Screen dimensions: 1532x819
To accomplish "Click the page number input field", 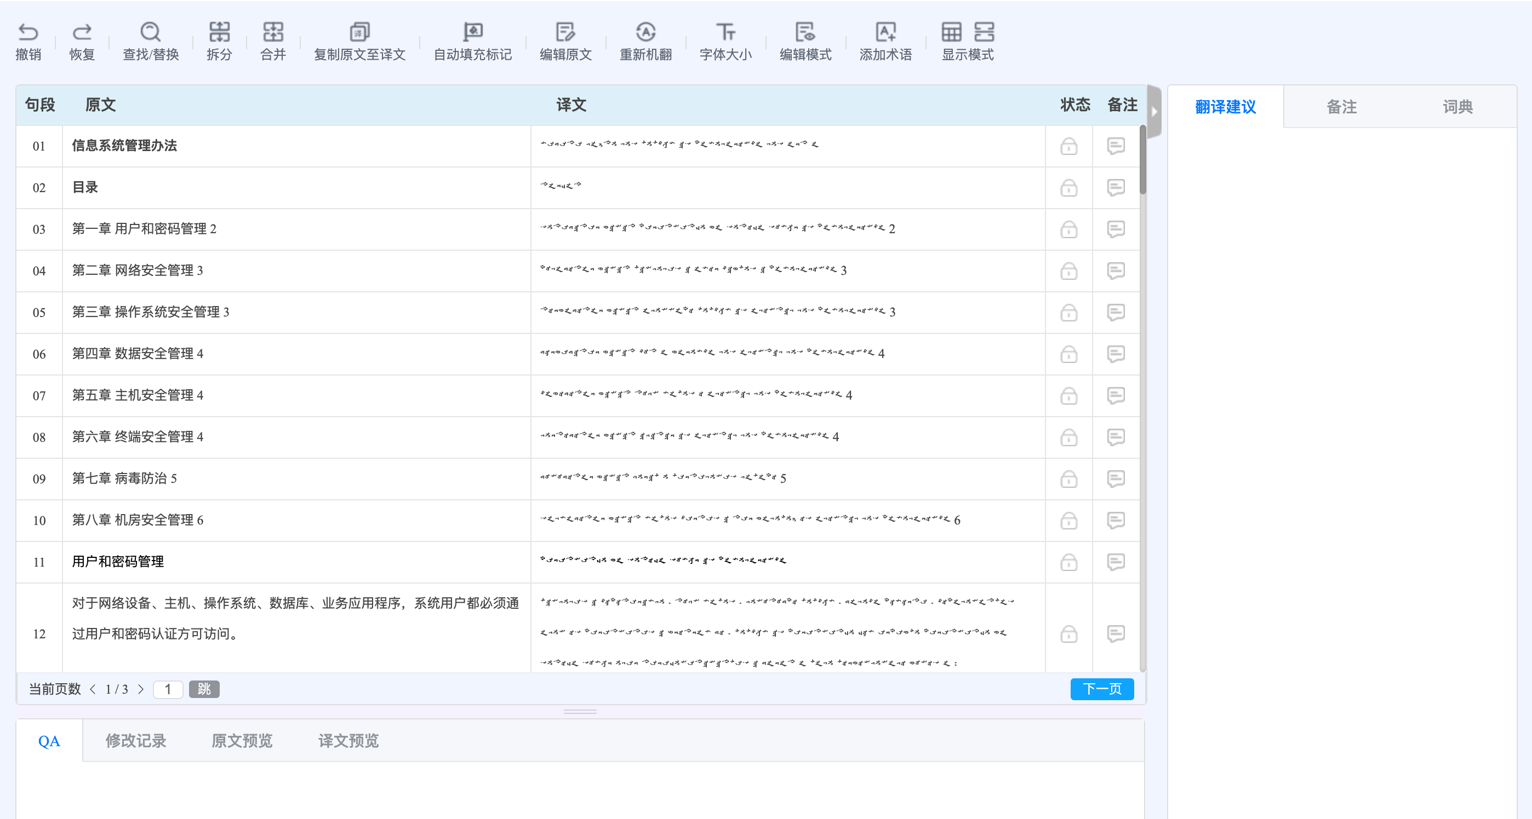I will pyautogui.click(x=168, y=689).
